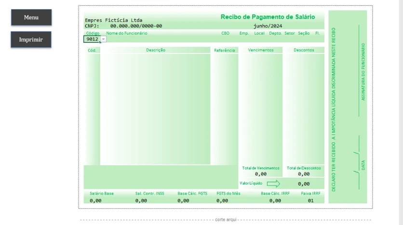Click the Descrição column header
403x225 pixels.
pos(155,50)
